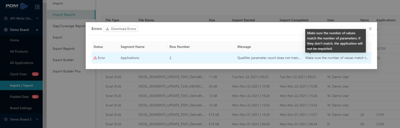Click the Mon Nov 22 2021 | 15:24 import started cell
Image resolution: width=400 pixels, height=128 pixels.
pyautogui.click(x=251, y=96)
